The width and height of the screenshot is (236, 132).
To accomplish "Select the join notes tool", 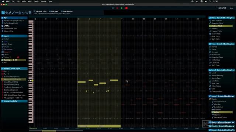I will point(17,13).
